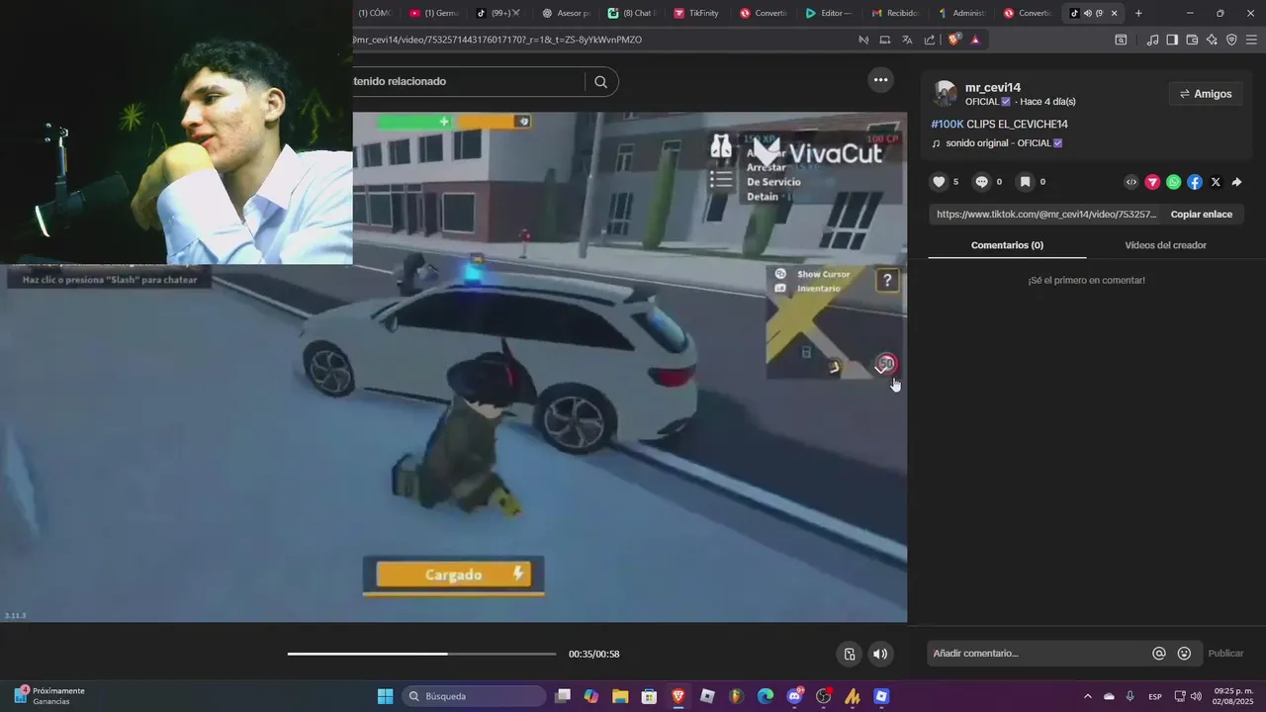This screenshot has height=712, width=1266.
Task: Seek on the video progress bar
Action: 421,654
